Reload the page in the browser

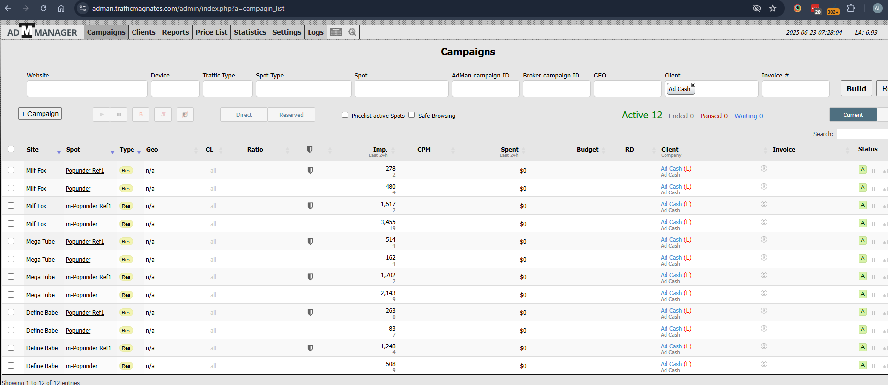[x=44, y=8]
